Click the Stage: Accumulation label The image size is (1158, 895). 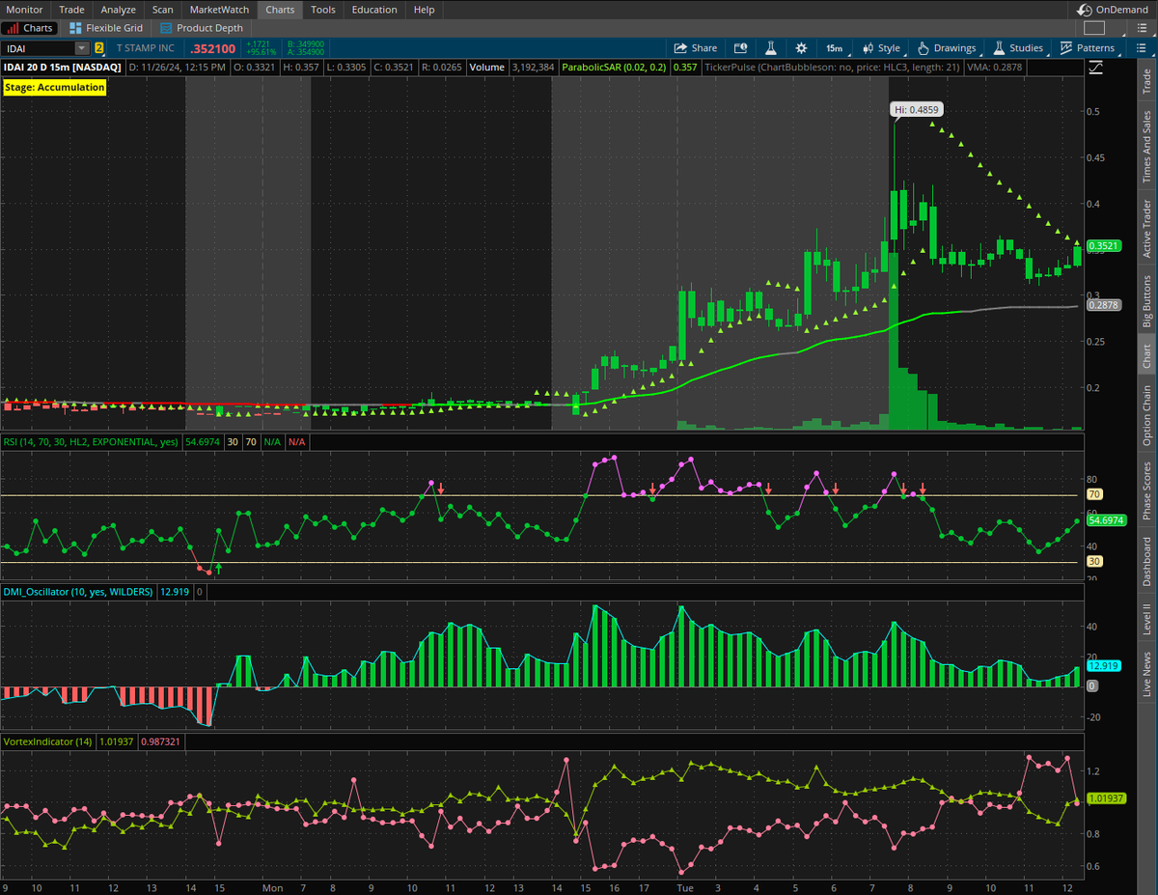(55, 87)
